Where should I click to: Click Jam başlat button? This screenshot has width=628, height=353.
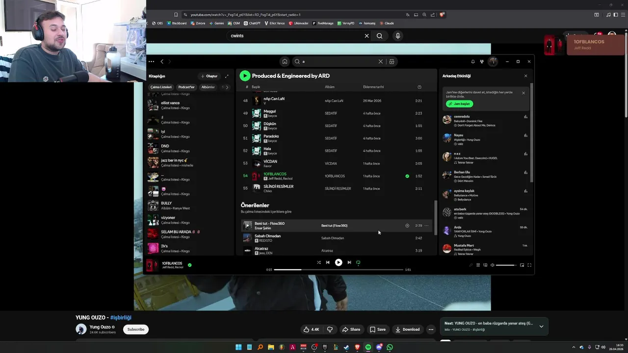[459, 104]
